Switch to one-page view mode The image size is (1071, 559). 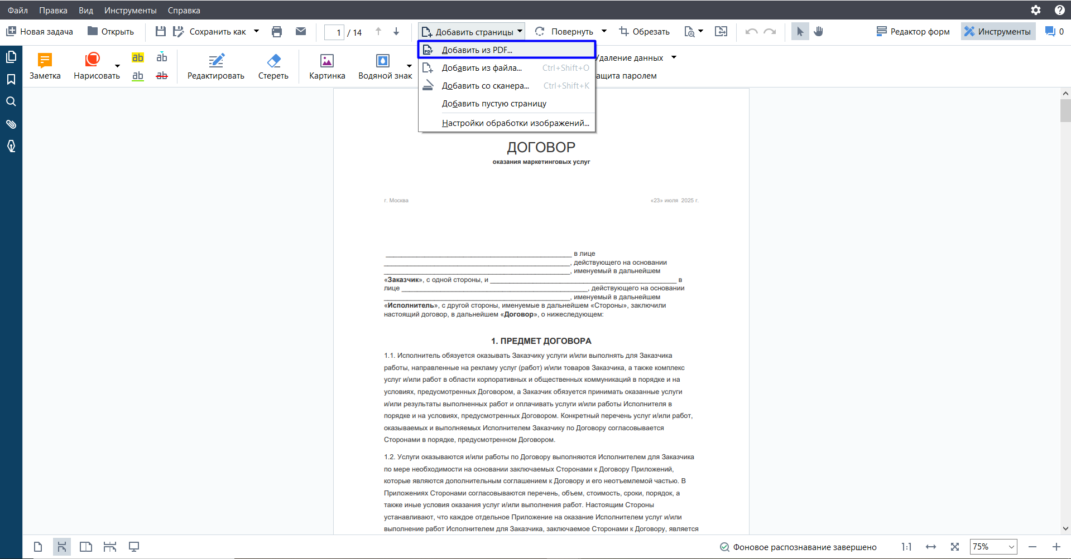pyautogui.click(x=38, y=547)
